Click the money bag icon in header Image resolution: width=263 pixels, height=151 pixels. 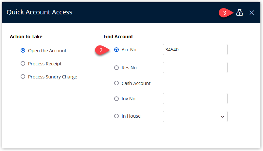pos(239,12)
